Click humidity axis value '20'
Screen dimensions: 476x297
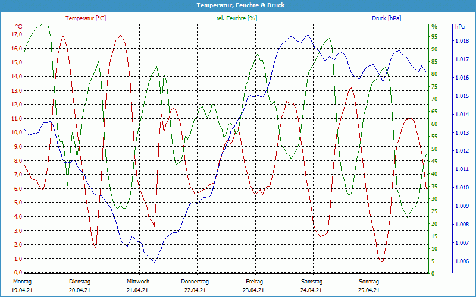(434, 224)
